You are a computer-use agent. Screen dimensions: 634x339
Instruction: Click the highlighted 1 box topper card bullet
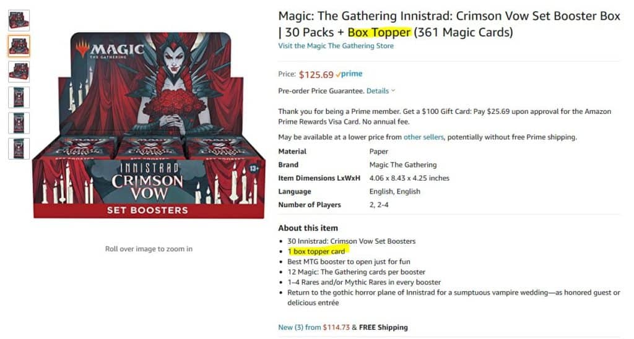(x=316, y=251)
